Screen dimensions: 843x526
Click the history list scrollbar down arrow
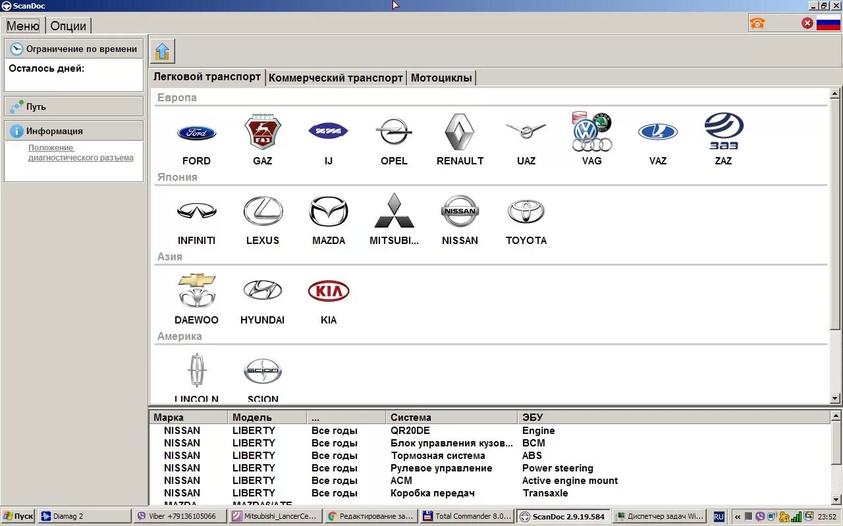click(836, 500)
